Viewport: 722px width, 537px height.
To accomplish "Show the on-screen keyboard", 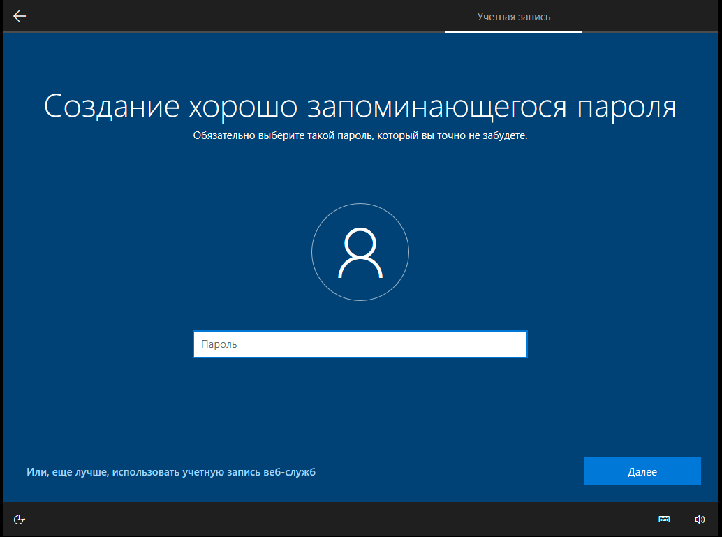I will (664, 519).
